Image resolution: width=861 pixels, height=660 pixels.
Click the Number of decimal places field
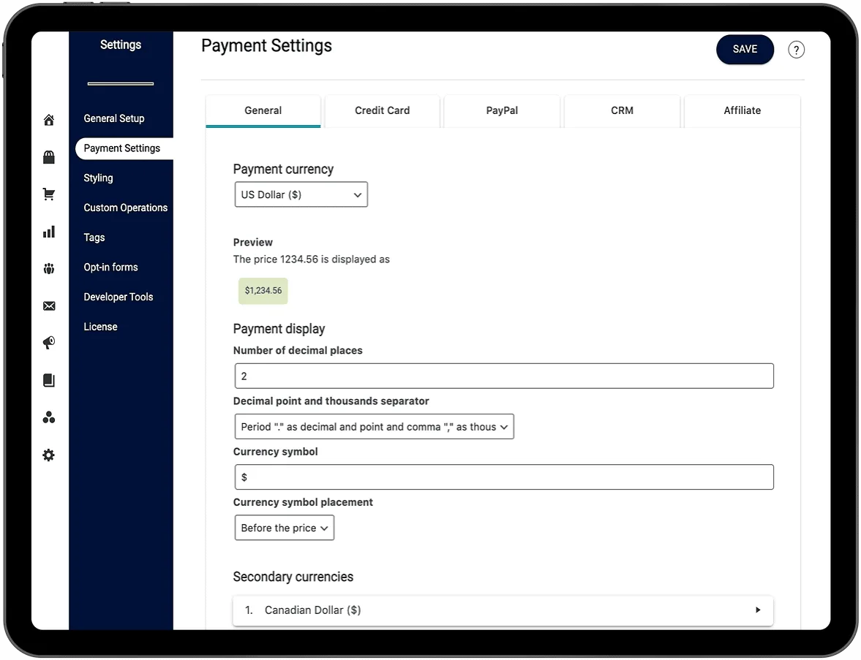click(503, 376)
